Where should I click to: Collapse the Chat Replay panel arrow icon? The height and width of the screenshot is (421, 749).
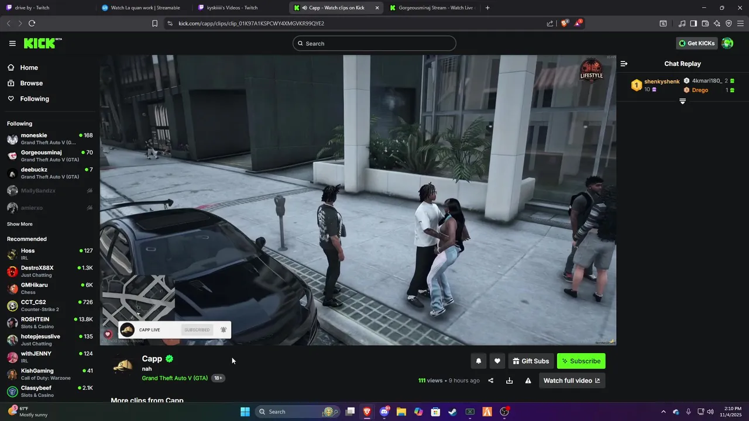click(624, 64)
